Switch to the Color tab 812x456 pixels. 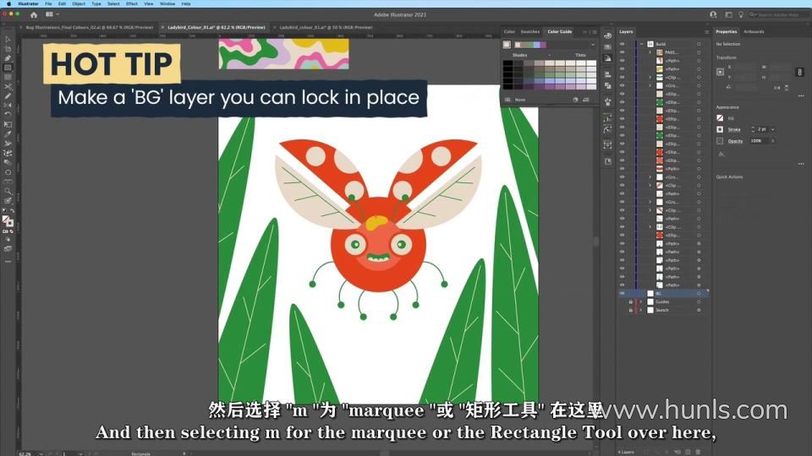coord(509,31)
